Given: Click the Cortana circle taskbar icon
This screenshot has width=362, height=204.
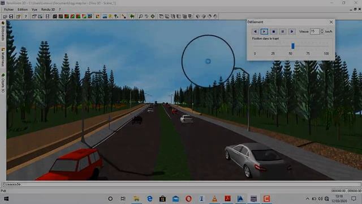Looking at the screenshot, I should [110, 199].
